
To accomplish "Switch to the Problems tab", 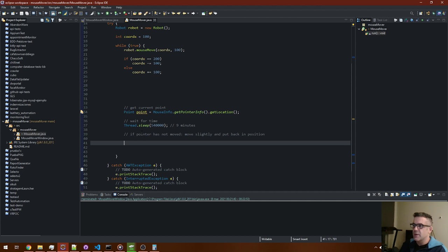I will [x=90, y=195].
